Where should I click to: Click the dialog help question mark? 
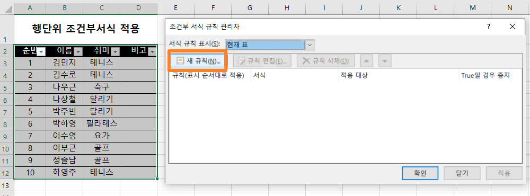[x=489, y=26]
